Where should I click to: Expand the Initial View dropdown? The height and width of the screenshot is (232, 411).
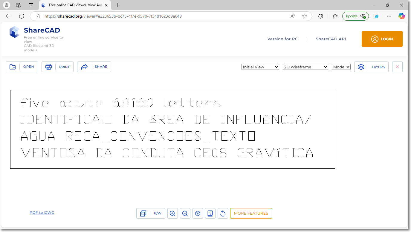260,67
